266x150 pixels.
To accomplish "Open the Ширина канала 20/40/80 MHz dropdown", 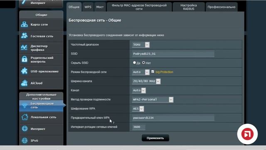I will [x=146, y=81].
